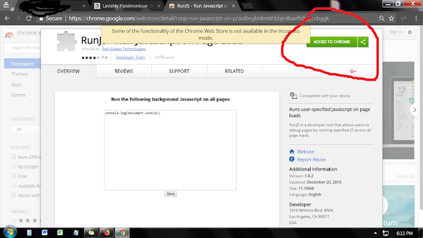Bookmark this page with star icon
This screenshot has height=238, width=423.
tap(391, 19)
